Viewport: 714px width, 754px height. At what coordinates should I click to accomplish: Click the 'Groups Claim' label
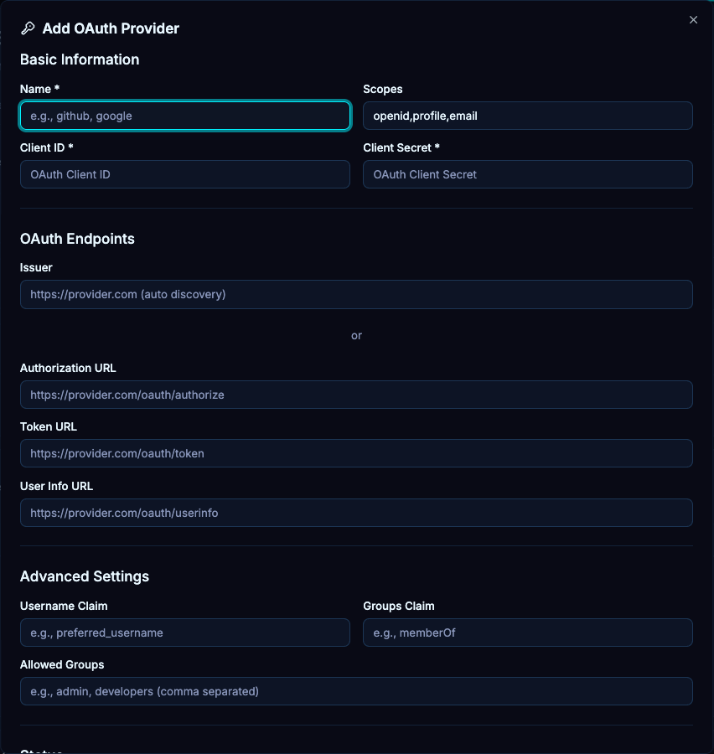(398, 606)
